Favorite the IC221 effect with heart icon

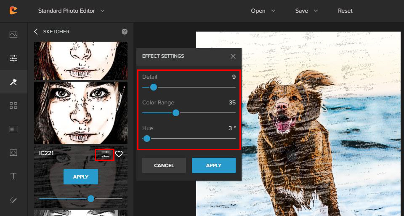click(119, 154)
